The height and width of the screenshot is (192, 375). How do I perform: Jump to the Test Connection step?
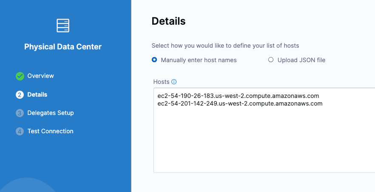[x=50, y=131]
